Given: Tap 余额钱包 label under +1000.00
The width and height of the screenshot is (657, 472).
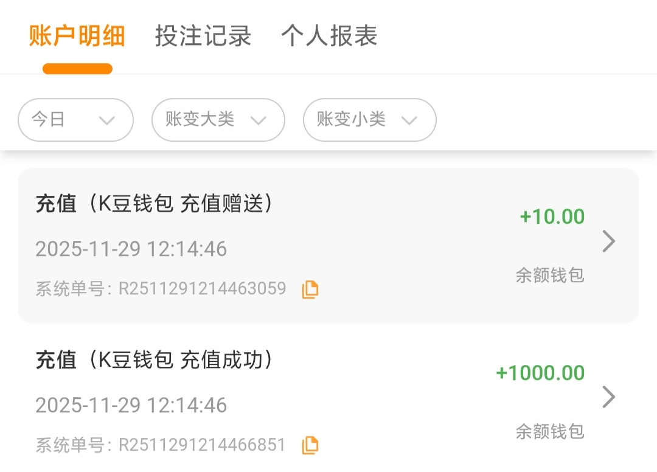Looking at the screenshot, I should 550,431.
